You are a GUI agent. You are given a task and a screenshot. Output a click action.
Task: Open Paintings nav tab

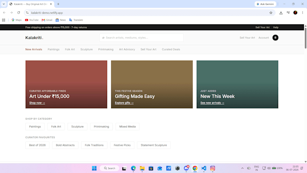click(x=53, y=49)
